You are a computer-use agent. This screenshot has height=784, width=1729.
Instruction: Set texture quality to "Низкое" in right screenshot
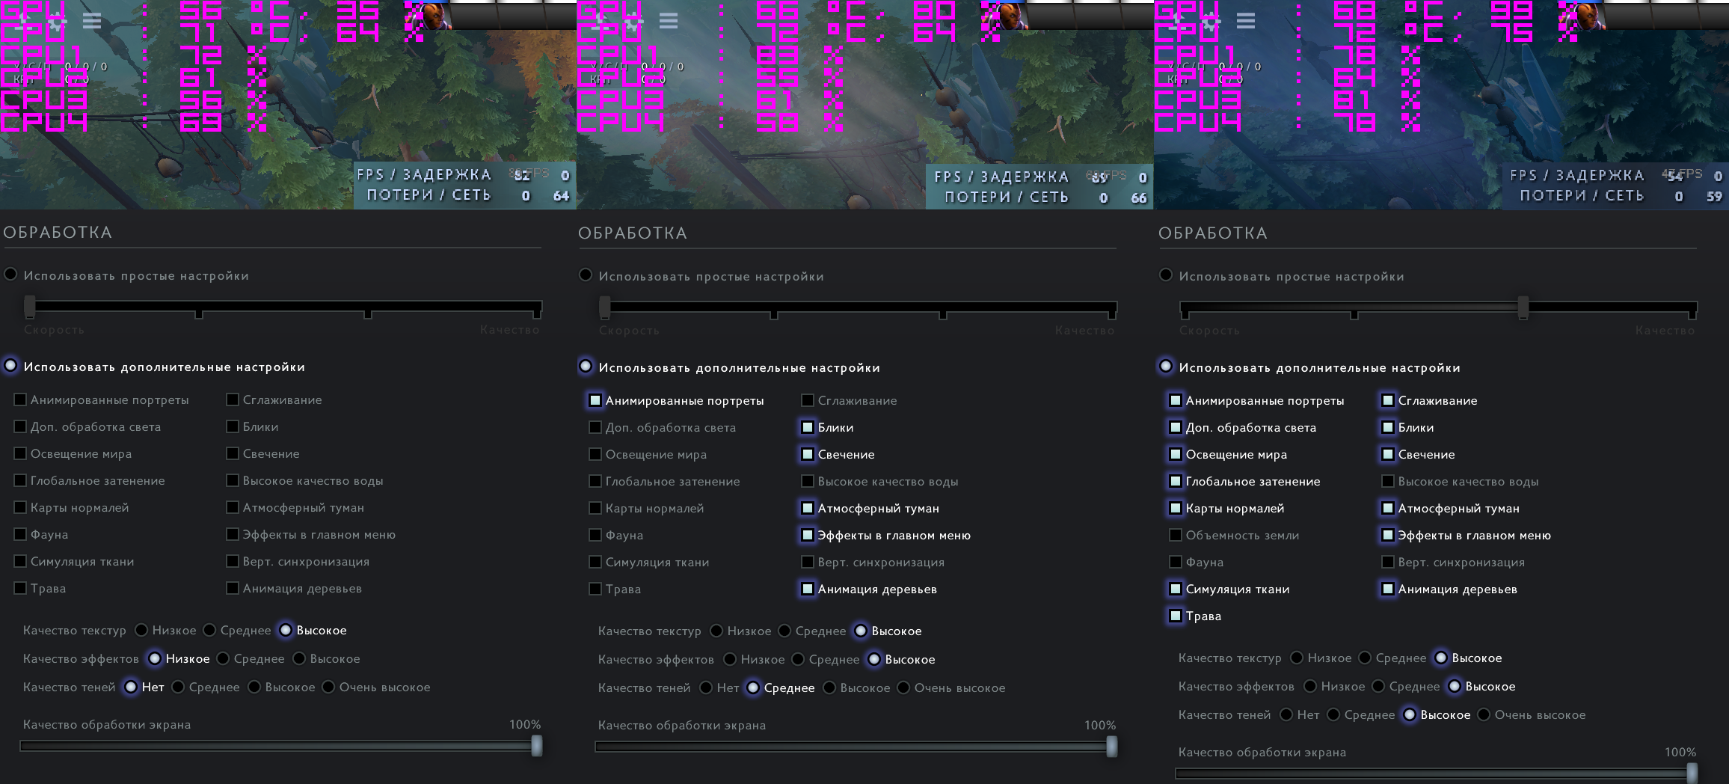[x=1297, y=658]
